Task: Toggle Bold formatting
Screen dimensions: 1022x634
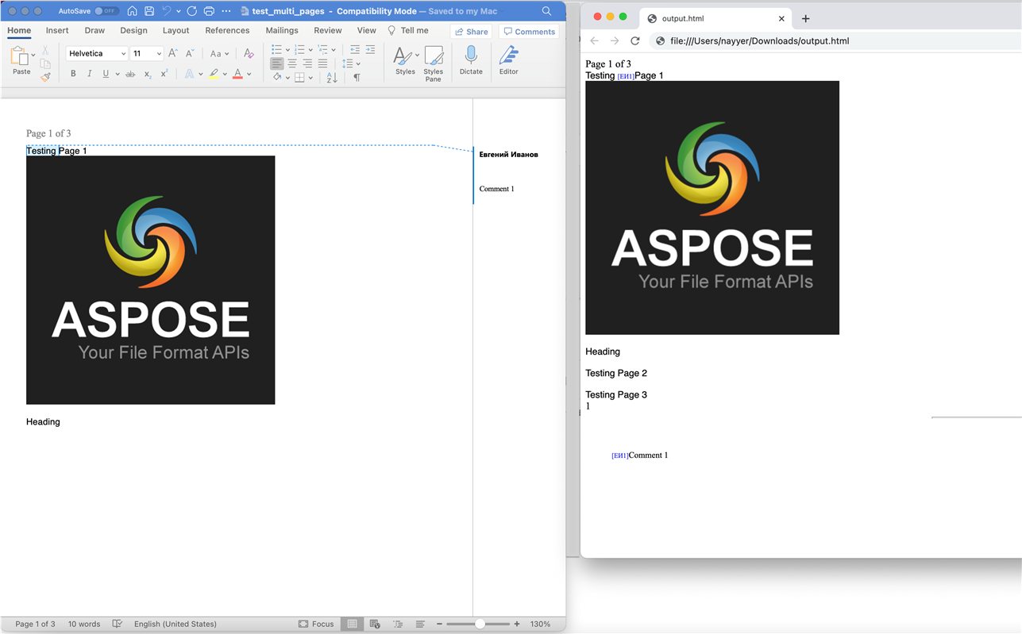Action: pyautogui.click(x=73, y=74)
